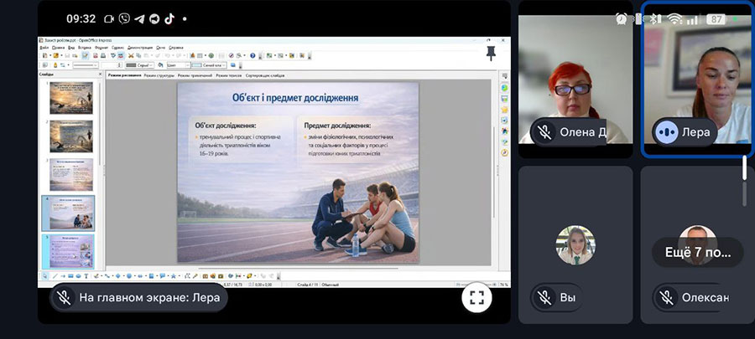Tap the fullscreen expand icon
The image size is (755, 339).
pyautogui.click(x=476, y=297)
